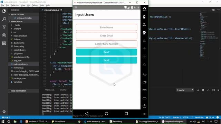Viewport: 221px width, 124px height.
Task: Focus the Enter Email field
Action: 106,35
